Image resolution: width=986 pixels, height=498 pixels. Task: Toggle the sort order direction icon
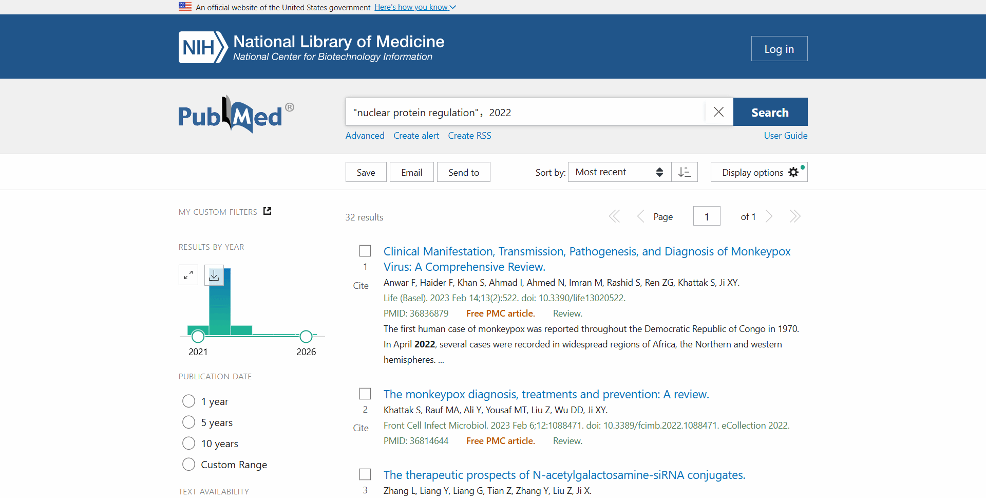click(685, 172)
